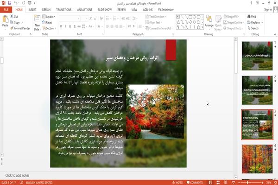Screen dimensions: 278x185
Task: Click the zoom in plus button
Action: pyautogui.click(x=262, y=183)
